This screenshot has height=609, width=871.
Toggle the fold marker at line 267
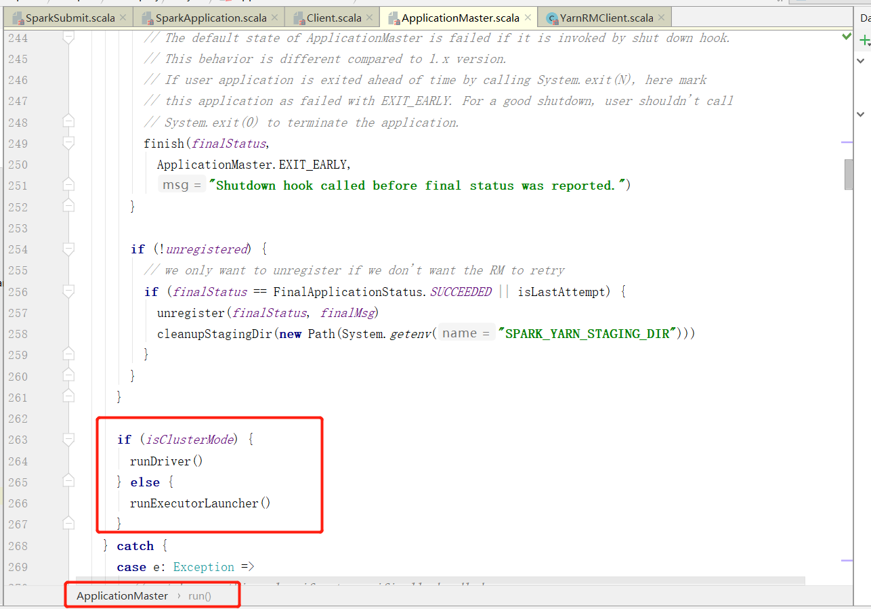pos(68,524)
